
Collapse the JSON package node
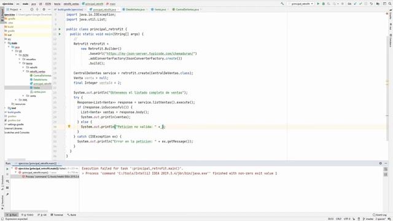click(x=17, y=55)
